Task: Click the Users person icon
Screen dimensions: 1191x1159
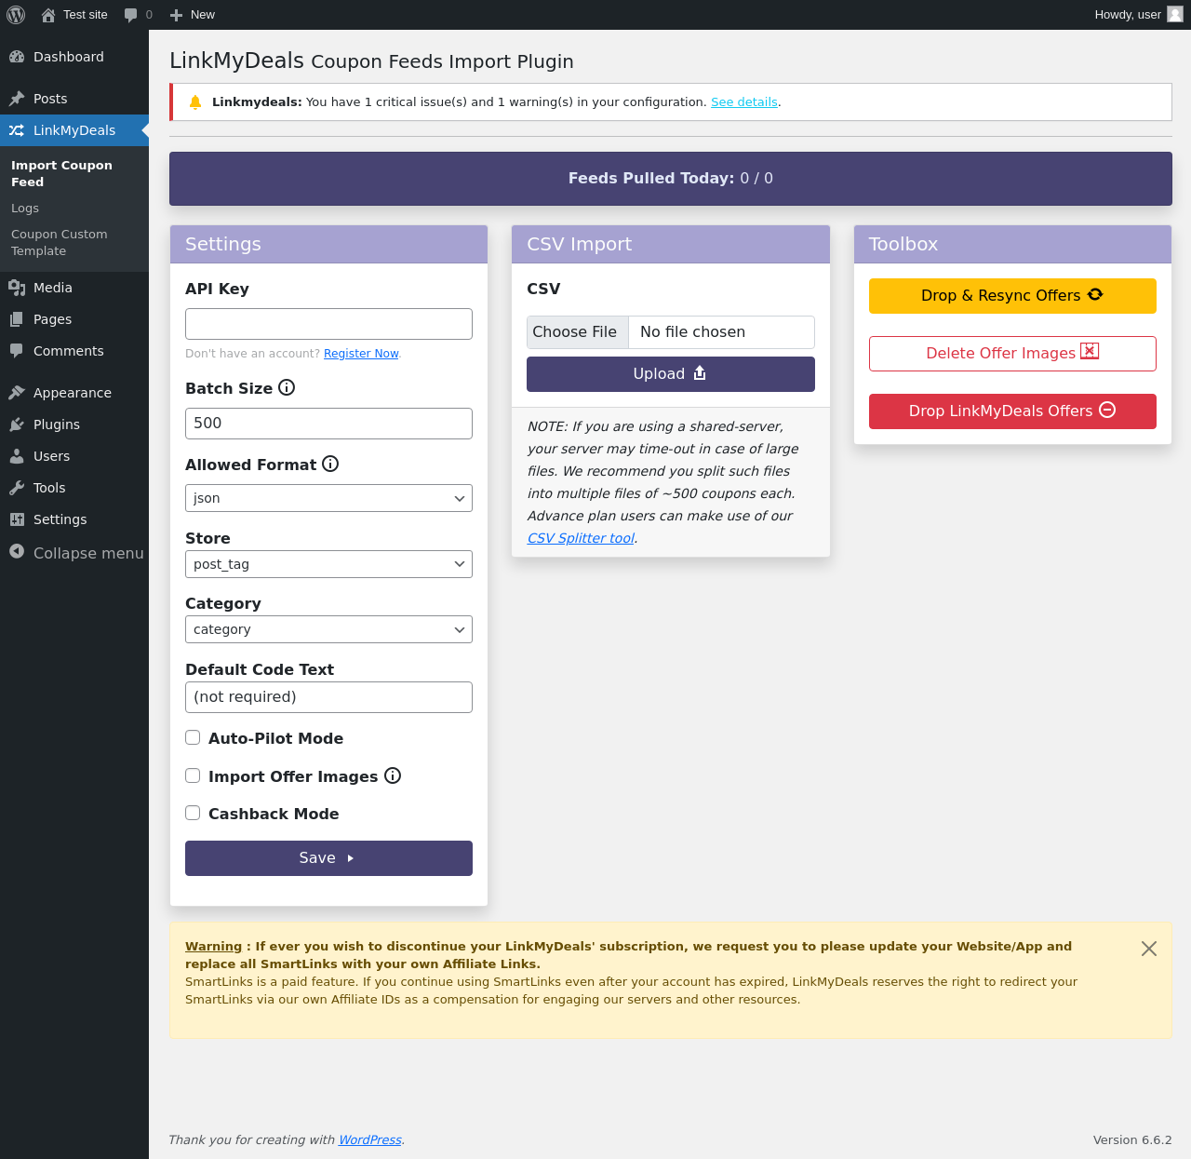Action: click(17, 456)
